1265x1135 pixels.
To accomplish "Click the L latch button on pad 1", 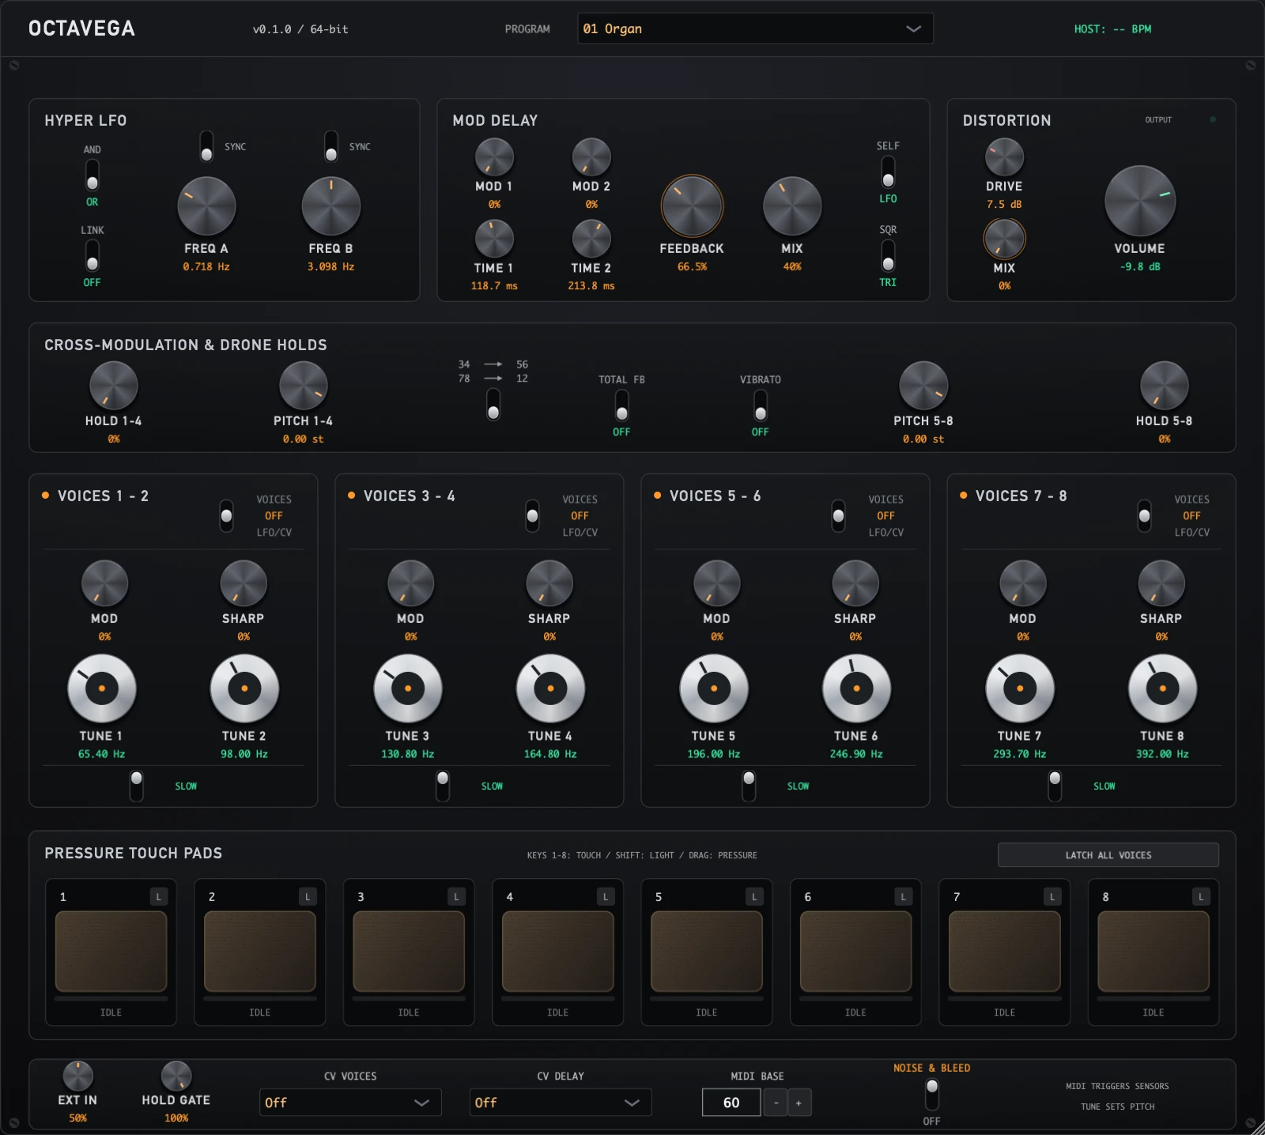I will [x=158, y=896].
